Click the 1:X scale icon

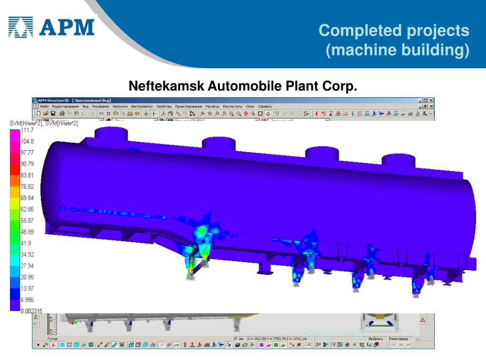pos(101,114)
